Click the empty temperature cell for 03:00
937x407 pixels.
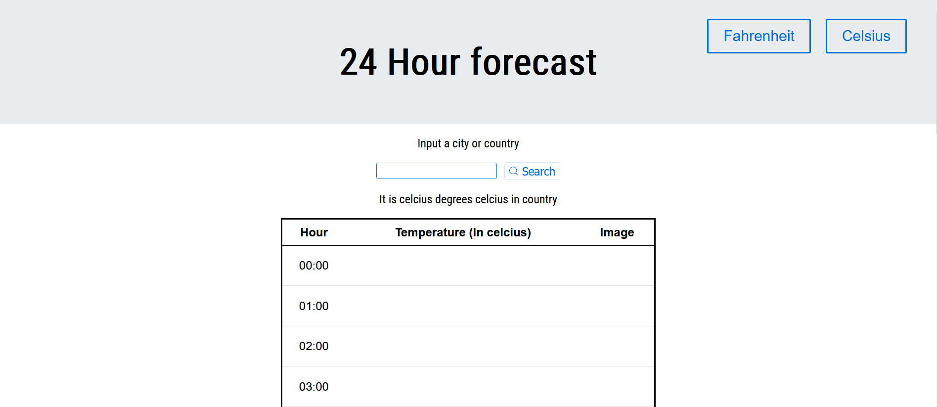[x=463, y=387]
